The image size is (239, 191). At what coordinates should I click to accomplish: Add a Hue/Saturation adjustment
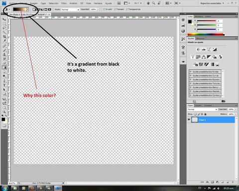pos(198,57)
